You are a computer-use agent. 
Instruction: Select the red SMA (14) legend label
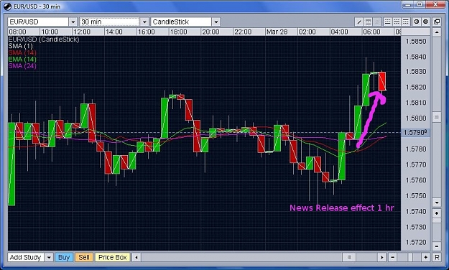point(22,52)
